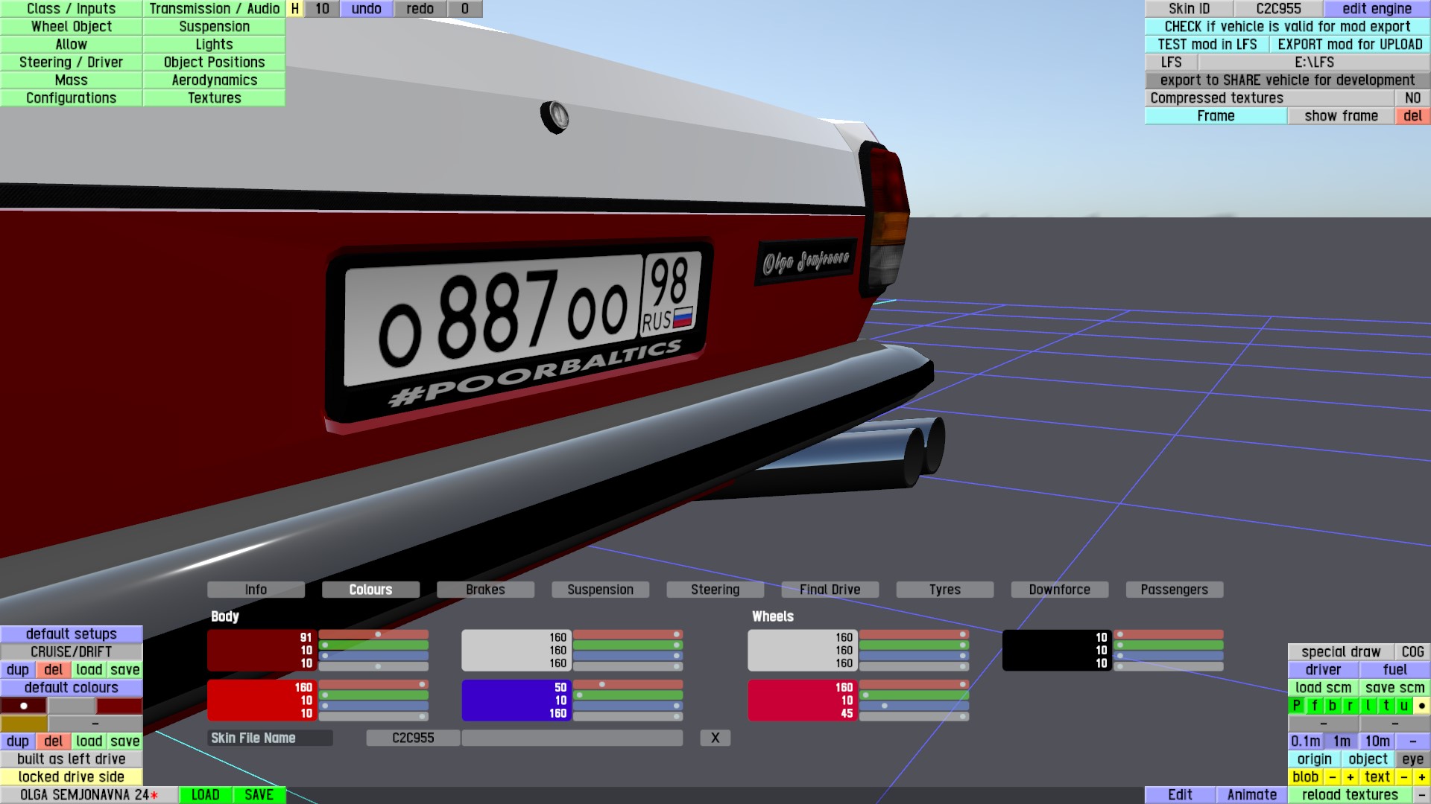Click reload textures button
1431x804 pixels.
tap(1350, 794)
